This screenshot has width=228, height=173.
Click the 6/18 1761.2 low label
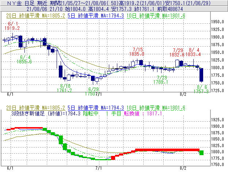pos(64,88)
